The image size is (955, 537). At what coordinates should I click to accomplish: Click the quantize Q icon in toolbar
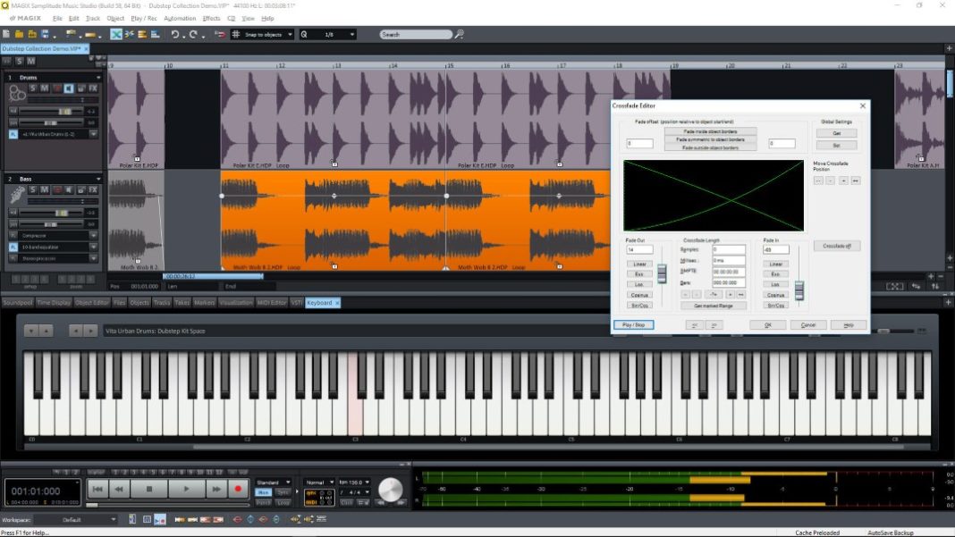pyautogui.click(x=304, y=34)
